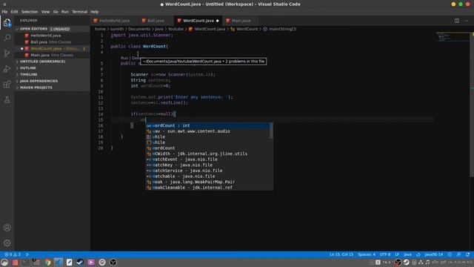Click UTF-8 encoding in status bar
This screenshot has width=474, height=267.
pyautogui.click(x=385, y=254)
